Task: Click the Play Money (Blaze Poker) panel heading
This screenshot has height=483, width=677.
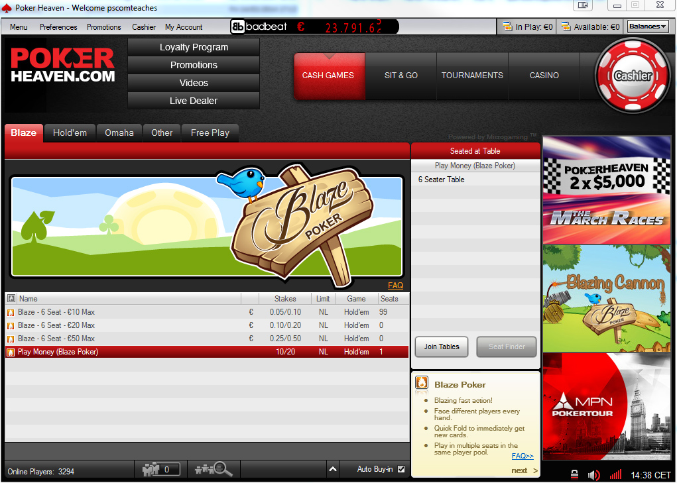Action: click(475, 166)
